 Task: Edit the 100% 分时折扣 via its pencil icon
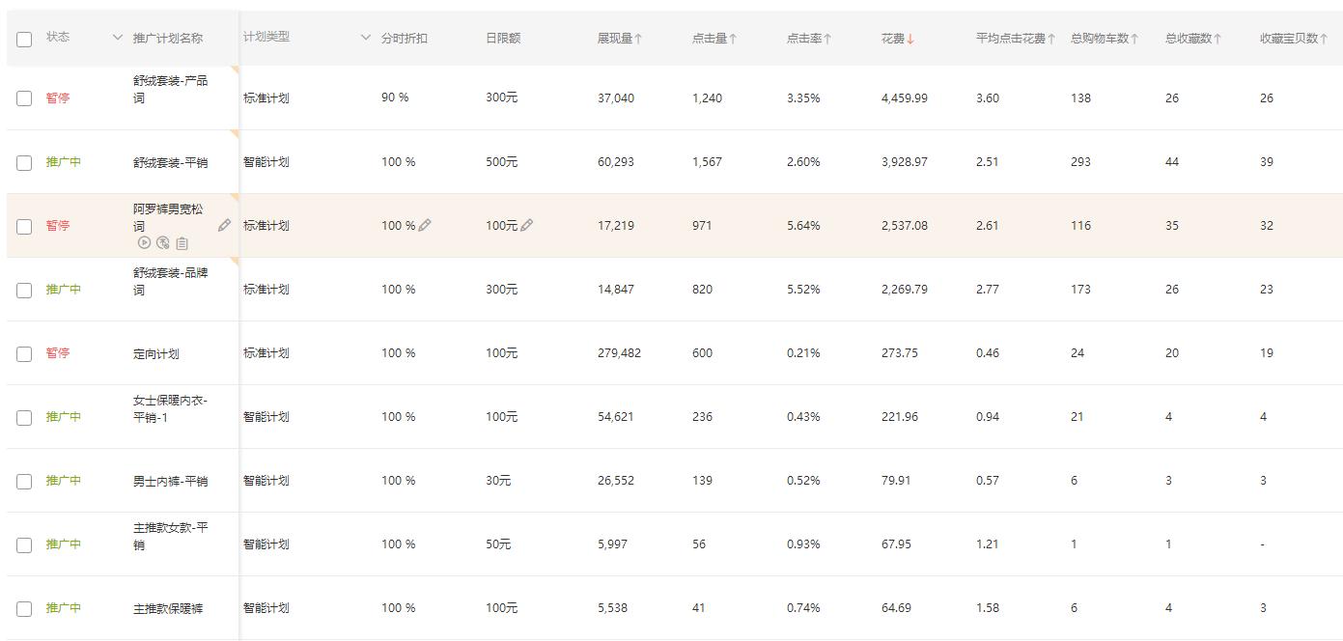tap(426, 225)
